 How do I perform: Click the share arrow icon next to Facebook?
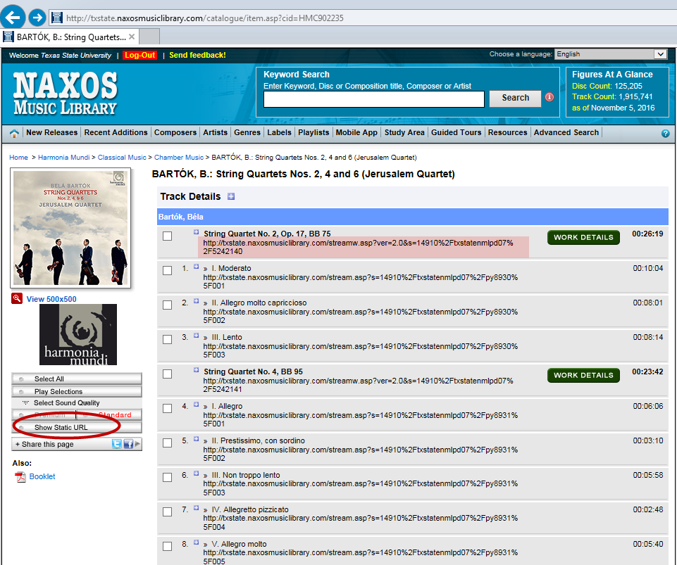(137, 444)
